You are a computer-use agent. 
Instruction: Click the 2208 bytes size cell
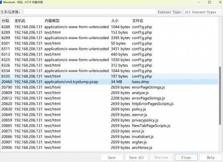120,98
